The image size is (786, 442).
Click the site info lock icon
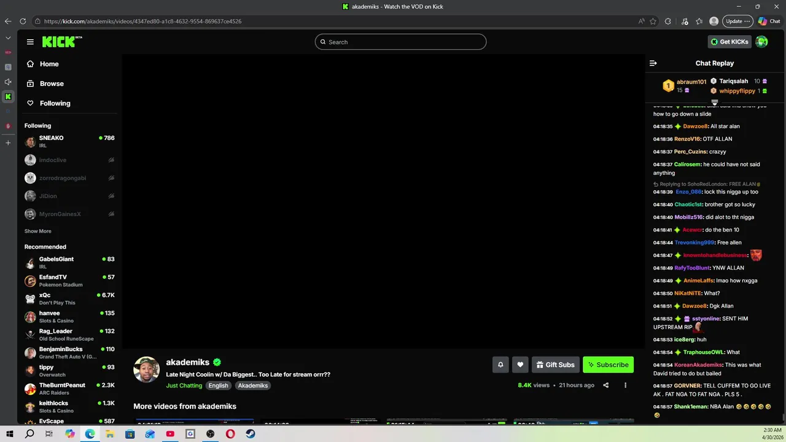(x=37, y=21)
